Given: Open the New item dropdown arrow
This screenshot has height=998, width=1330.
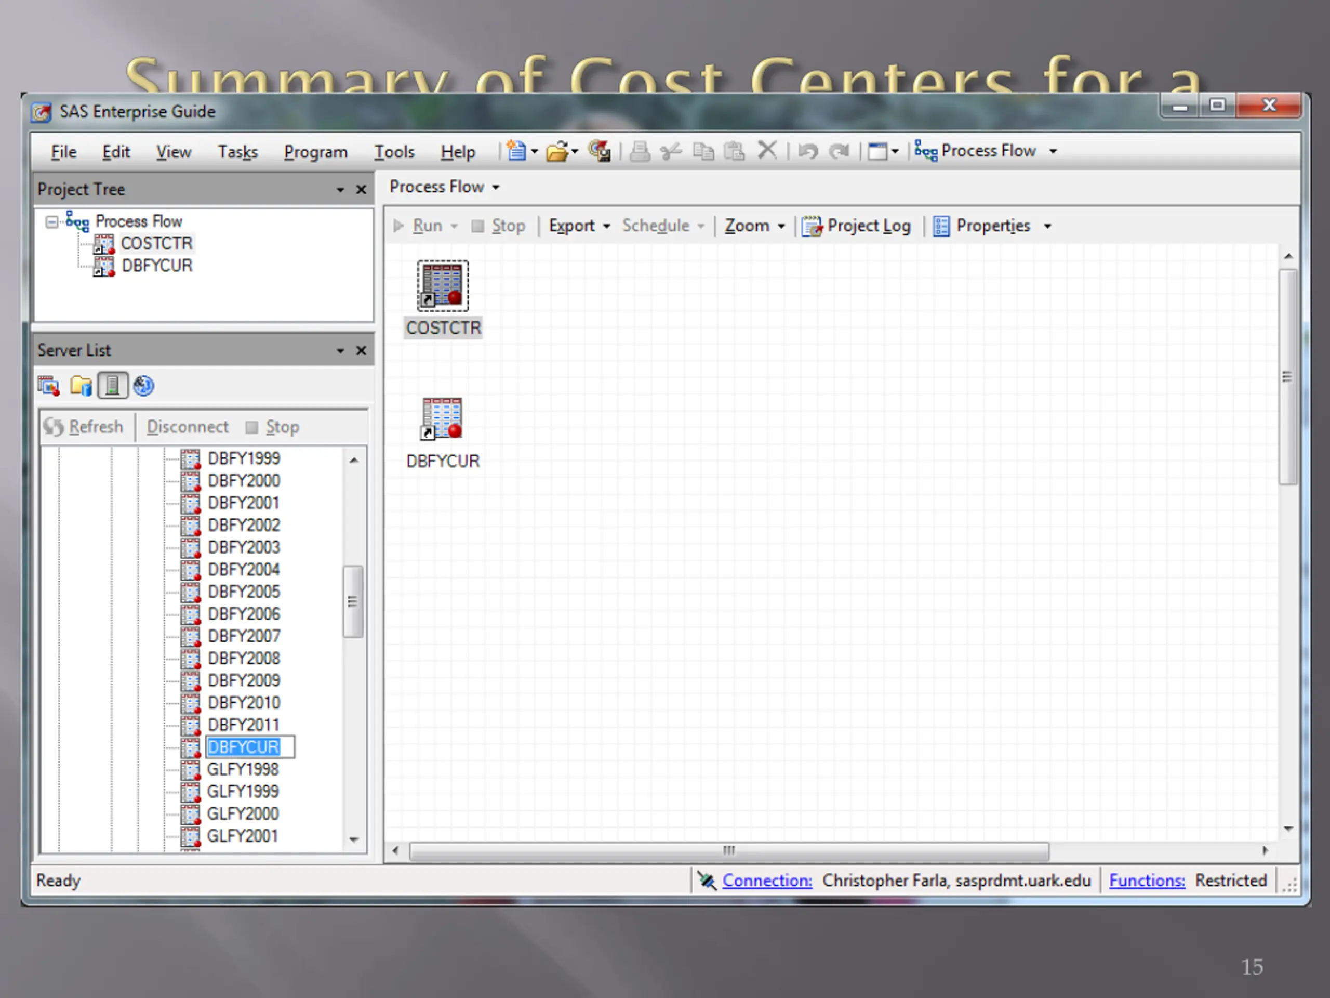Looking at the screenshot, I should (x=535, y=151).
